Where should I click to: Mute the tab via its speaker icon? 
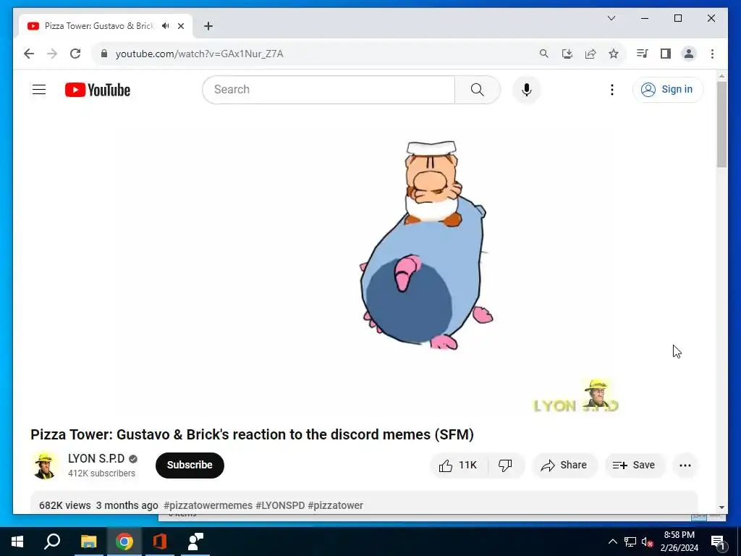[x=166, y=26]
